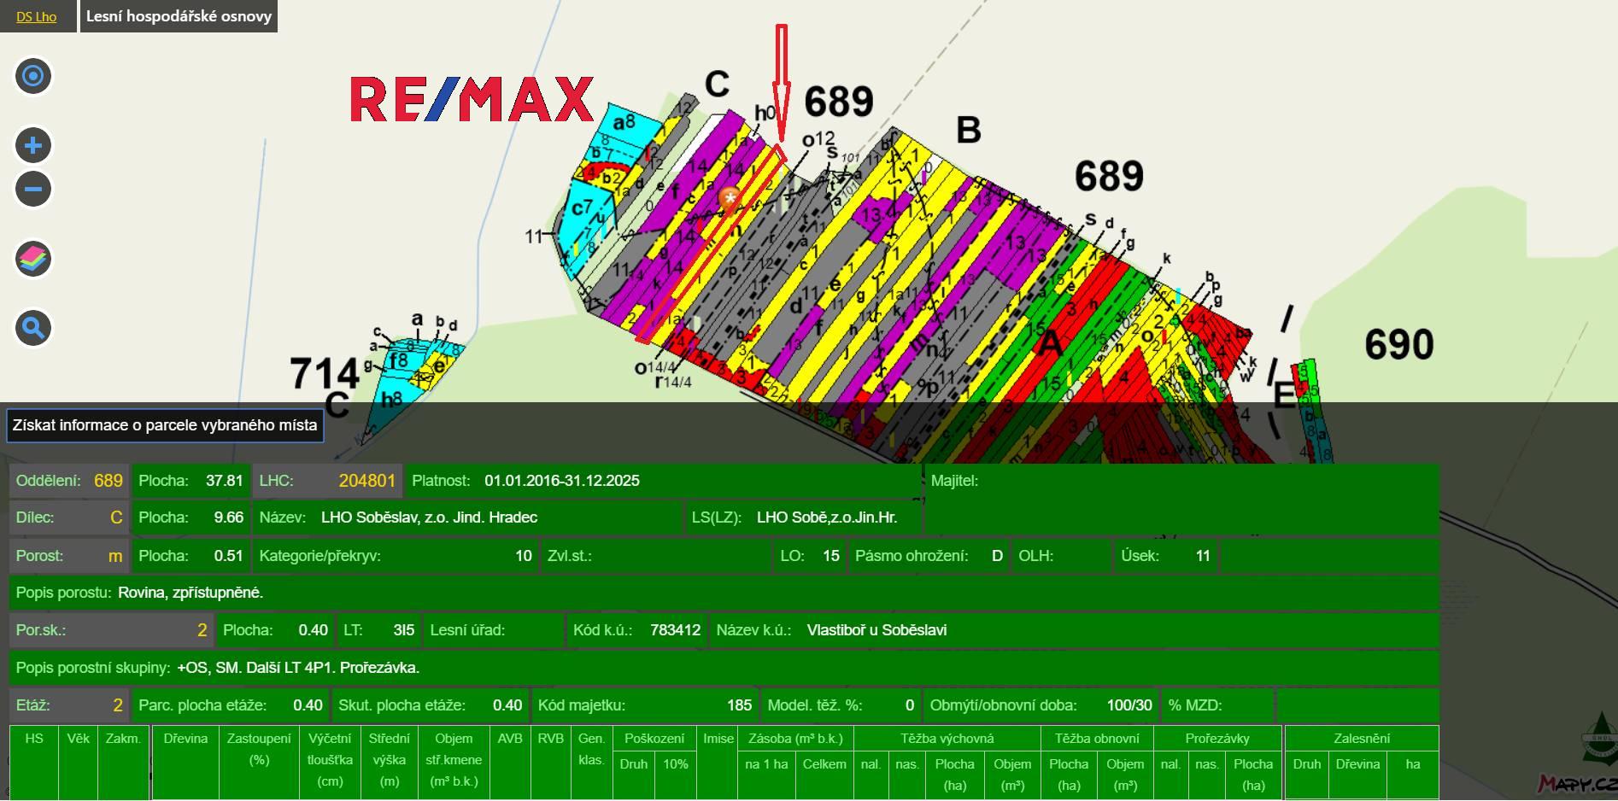Click the Pásmo ohrožení value D
The width and height of the screenshot is (1618, 801).
997,556
